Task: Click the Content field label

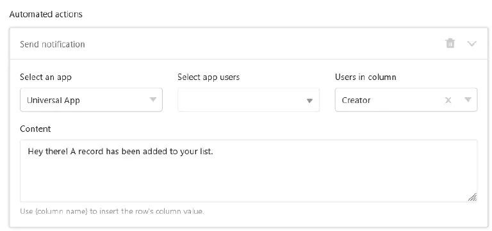Action: (35, 129)
